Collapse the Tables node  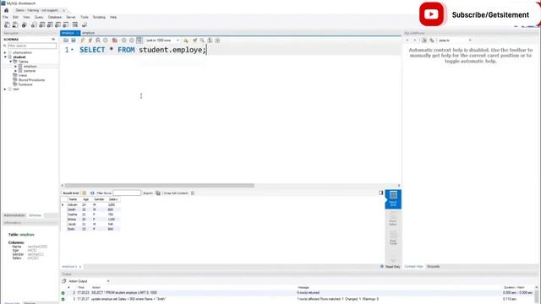pyautogui.click(x=11, y=62)
